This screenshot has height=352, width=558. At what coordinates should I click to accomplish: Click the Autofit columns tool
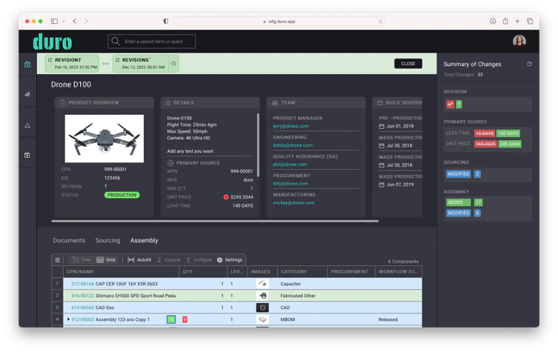[x=139, y=260]
